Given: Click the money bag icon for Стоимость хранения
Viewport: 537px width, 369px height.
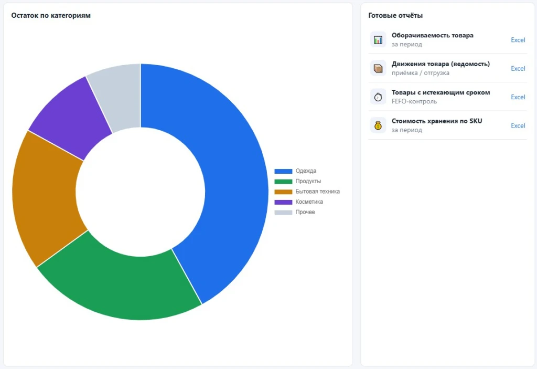Looking at the screenshot, I should [x=378, y=125].
